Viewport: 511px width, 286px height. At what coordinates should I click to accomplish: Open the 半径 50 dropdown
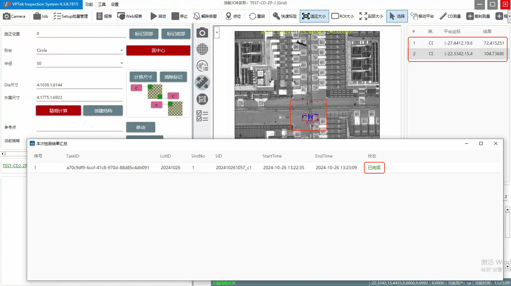(x=80, y=63)
